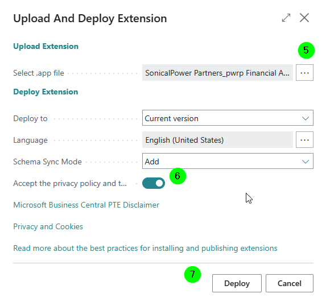326x306 pixels.
Task: Open the best practices for installing extensions link
Action: click(145, 248)
